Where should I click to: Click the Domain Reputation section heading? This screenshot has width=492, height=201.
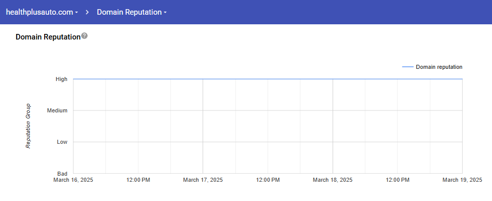tap(48, 36)
